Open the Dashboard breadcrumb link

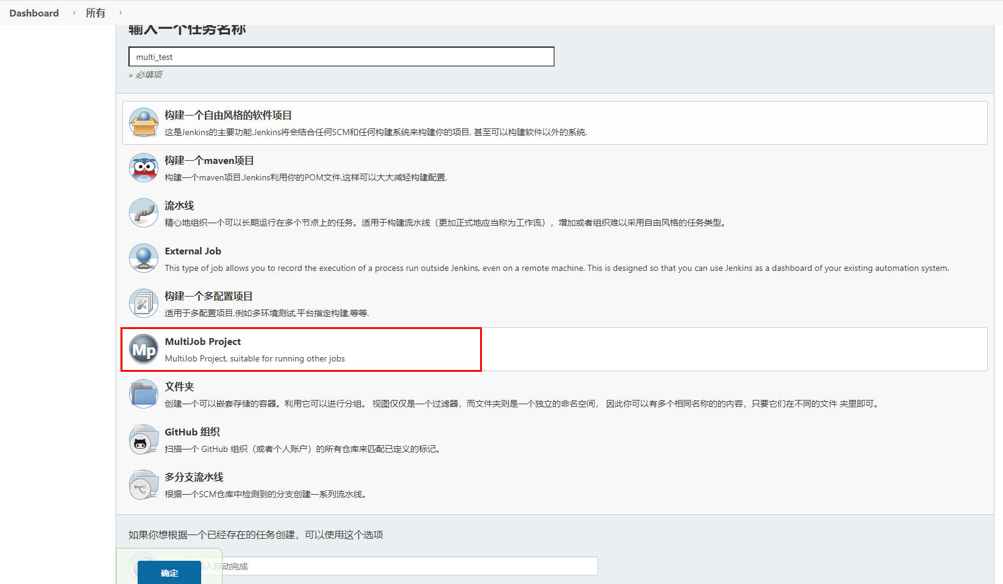(34, 13)
